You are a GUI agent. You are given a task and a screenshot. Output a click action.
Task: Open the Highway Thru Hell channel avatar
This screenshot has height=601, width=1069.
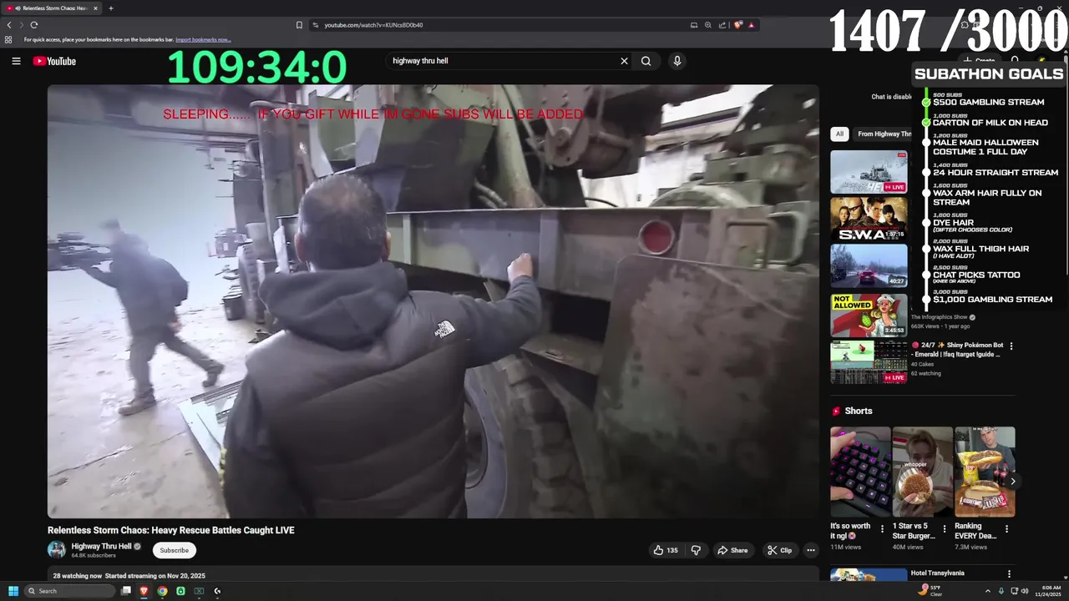[57, 549]
